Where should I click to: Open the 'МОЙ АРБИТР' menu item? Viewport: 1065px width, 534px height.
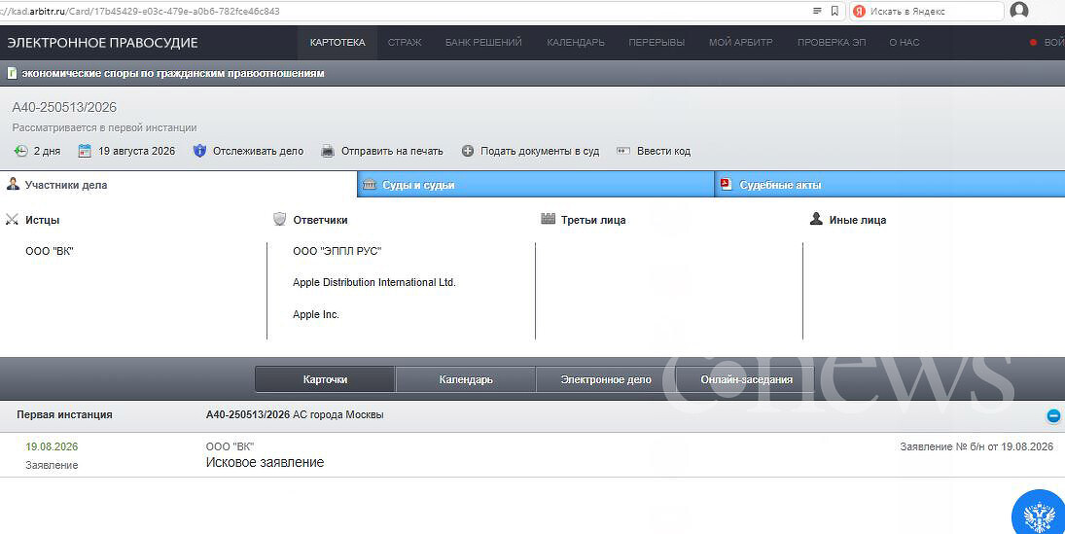point(741,42)
